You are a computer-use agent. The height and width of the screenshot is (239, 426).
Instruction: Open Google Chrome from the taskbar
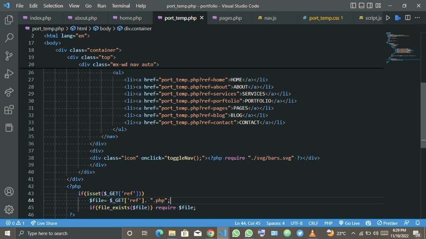(x=210, y=233)
